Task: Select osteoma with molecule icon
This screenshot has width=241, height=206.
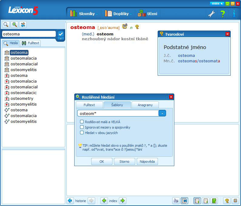Action: pos(19,110)
